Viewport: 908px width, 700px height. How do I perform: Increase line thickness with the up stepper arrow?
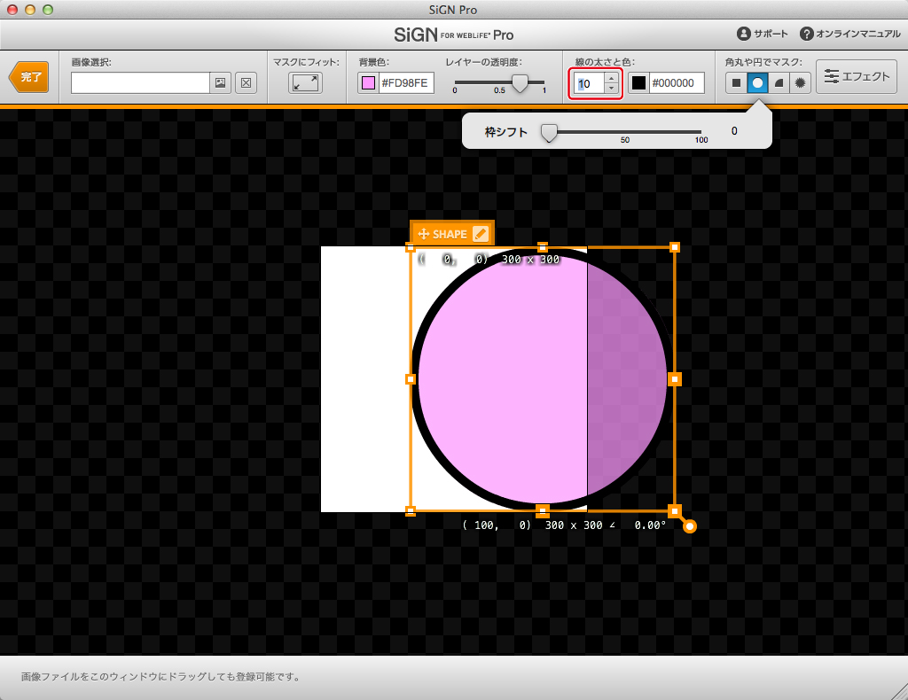pos(612,77)
